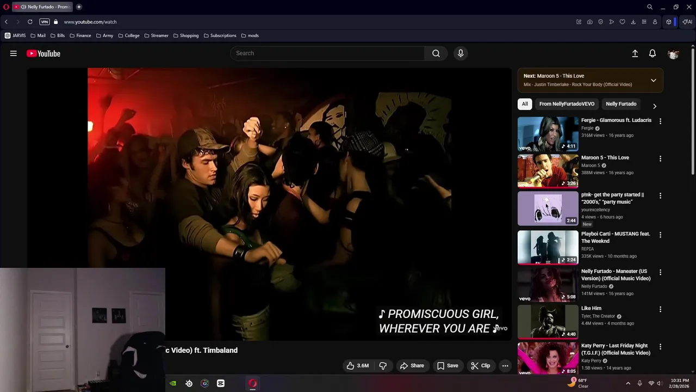Image resolution: width=696 pixels, height=392 pixels.
Task: Open the JARVIS bookmark
Action: click(15, 35)
